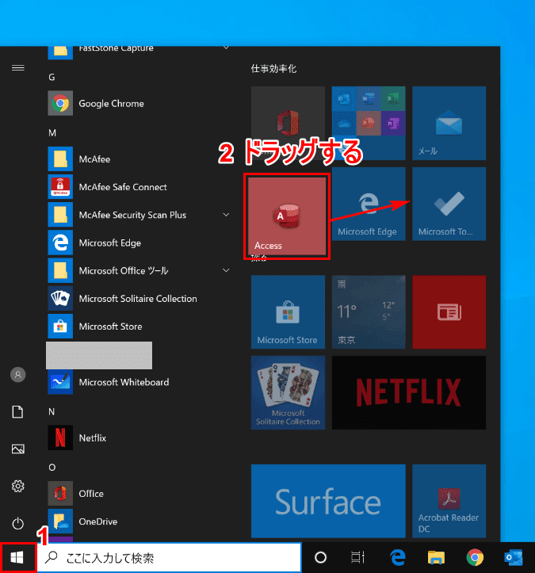Open the NETFLIX tile
The height and width of the screenshot is (573, 535).
tap(409, 392)
